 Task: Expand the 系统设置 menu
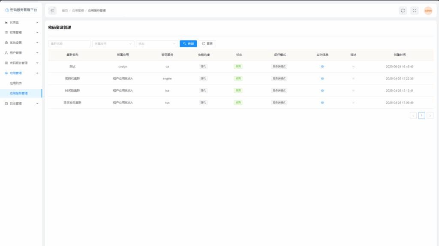[21, 43]
